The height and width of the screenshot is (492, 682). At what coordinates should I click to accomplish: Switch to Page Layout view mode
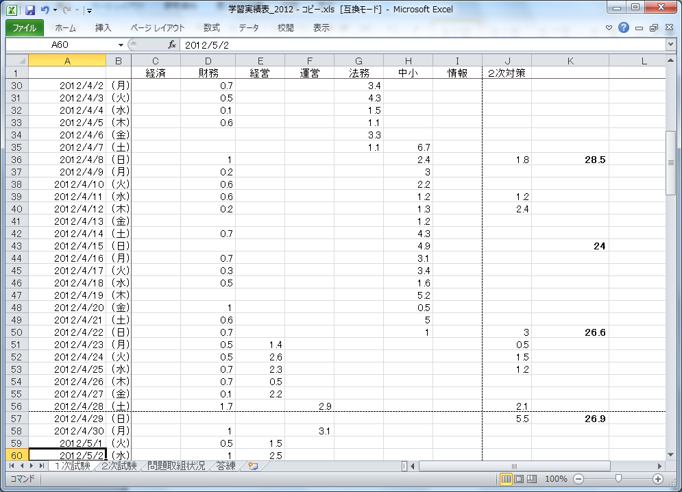point(518,479)
